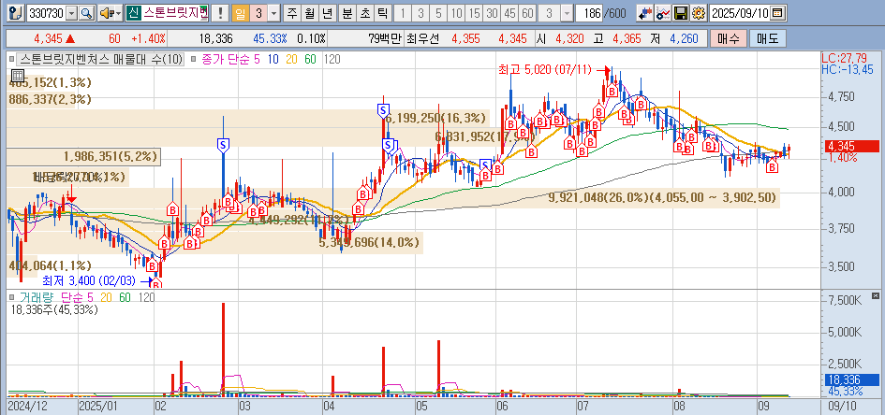Click the green 60 price moving average legend

click(310, 59)
